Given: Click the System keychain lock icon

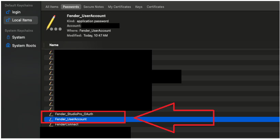Looking at the screenshot, I should pos(8,38).
